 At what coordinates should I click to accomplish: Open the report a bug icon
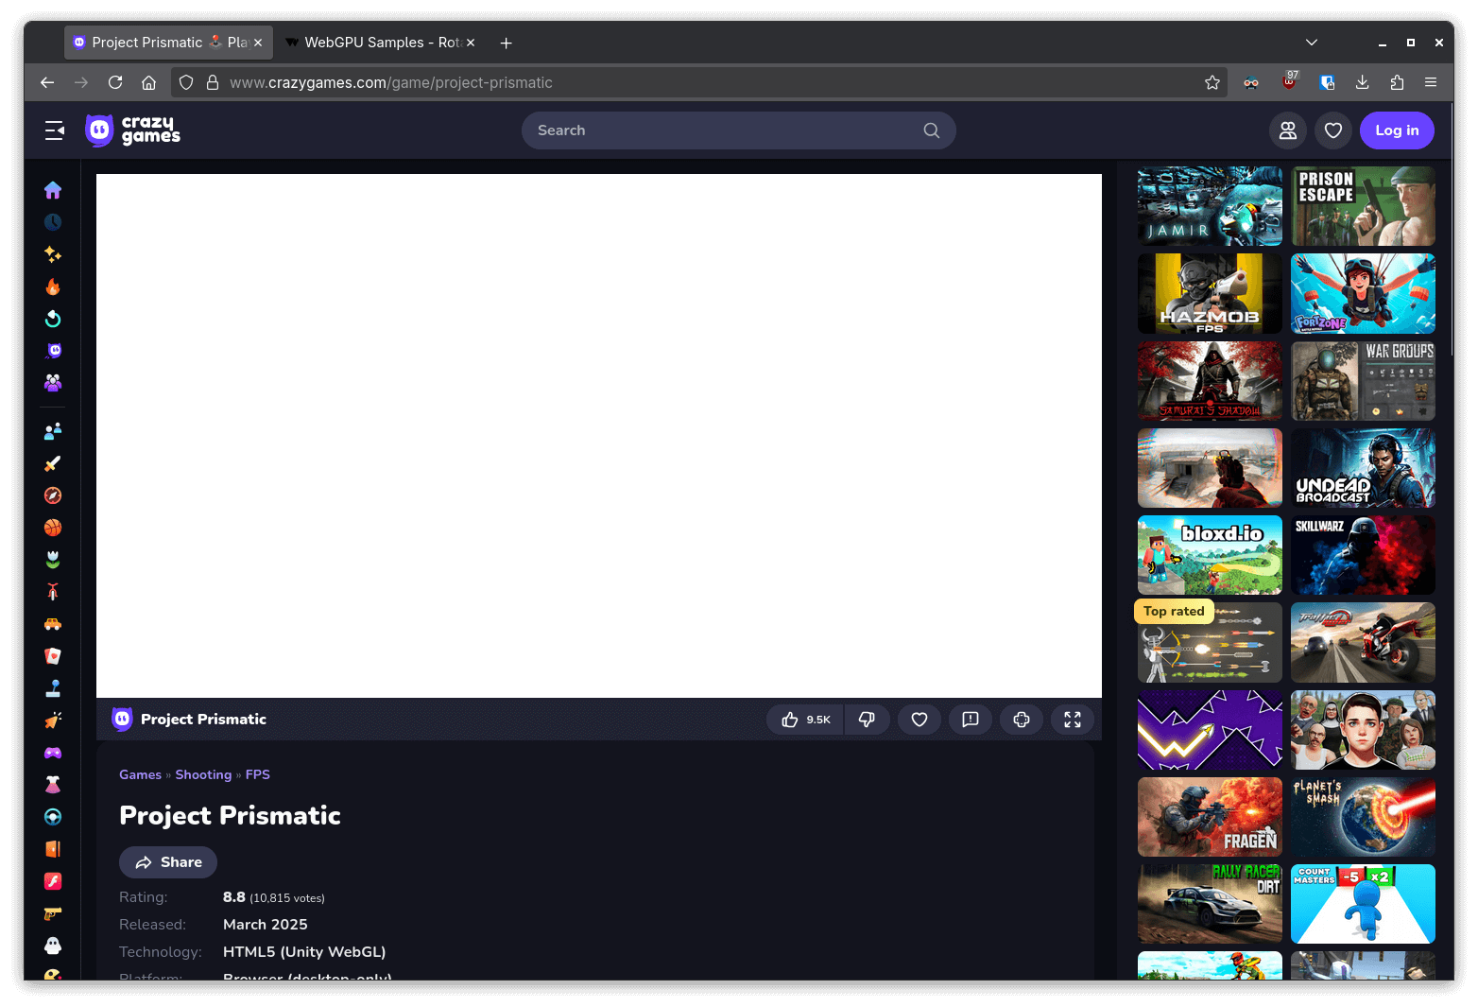click(x=970, y=720)
